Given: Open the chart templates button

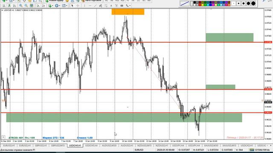Looking at the screenshot, I should click(64, 6).
